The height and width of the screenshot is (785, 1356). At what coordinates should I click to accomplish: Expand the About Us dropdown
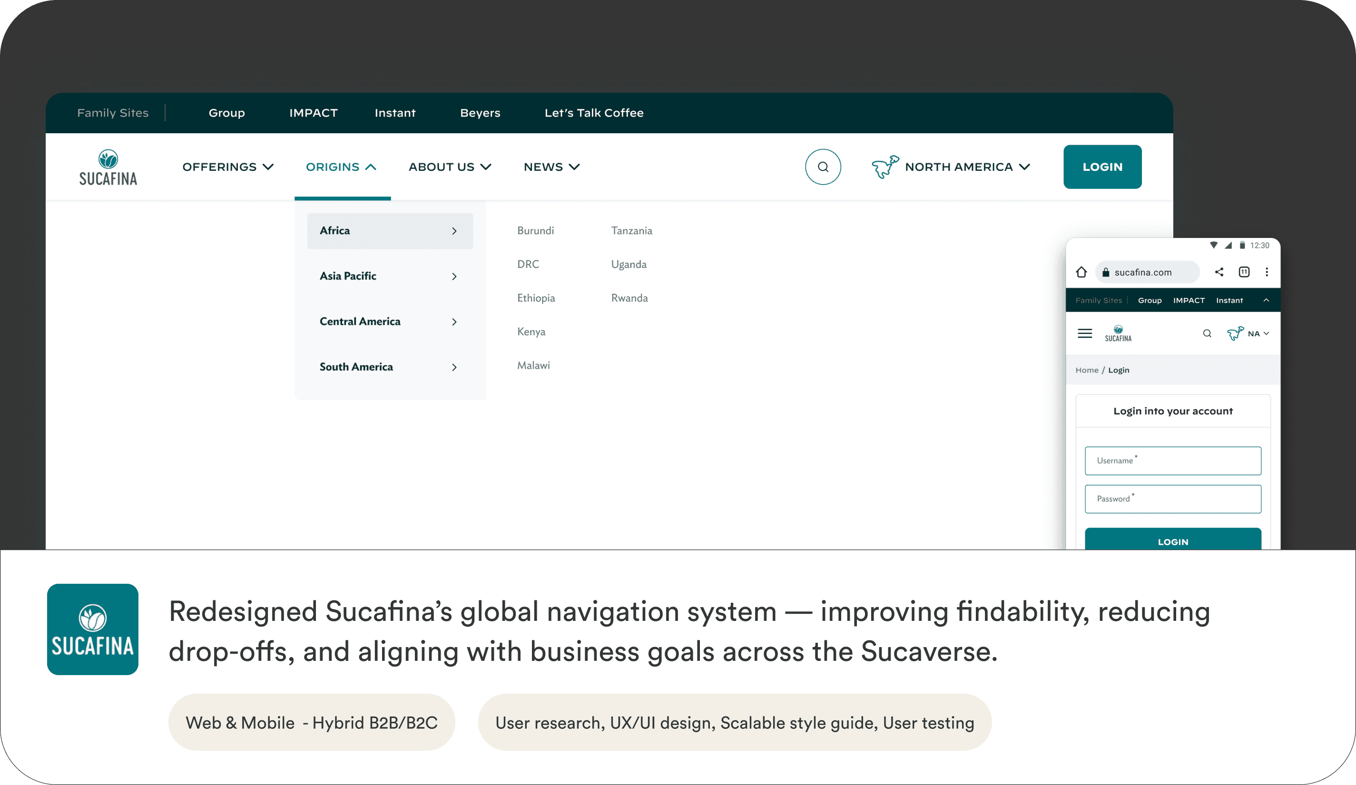(x=450, y=167)
